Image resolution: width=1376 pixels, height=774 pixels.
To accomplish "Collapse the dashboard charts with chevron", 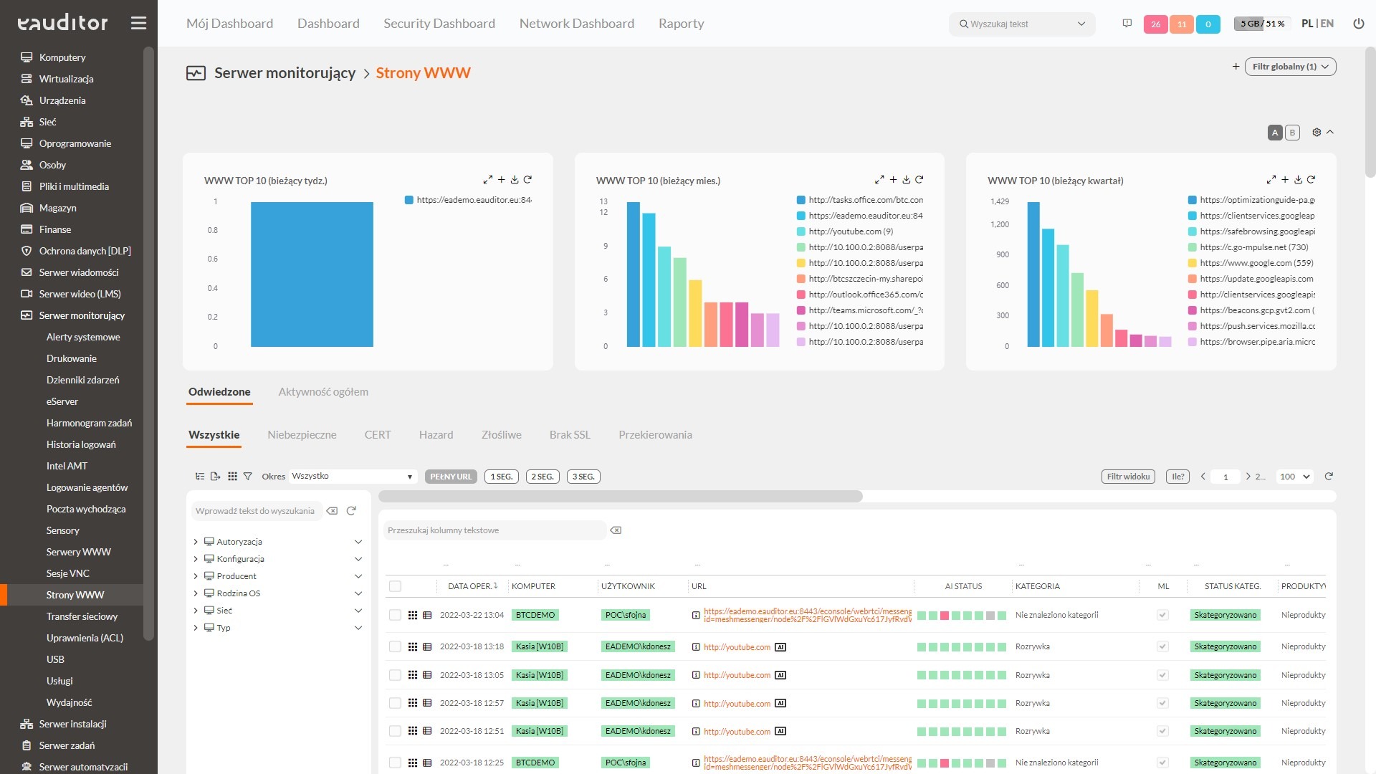I will coord(1330,133).
